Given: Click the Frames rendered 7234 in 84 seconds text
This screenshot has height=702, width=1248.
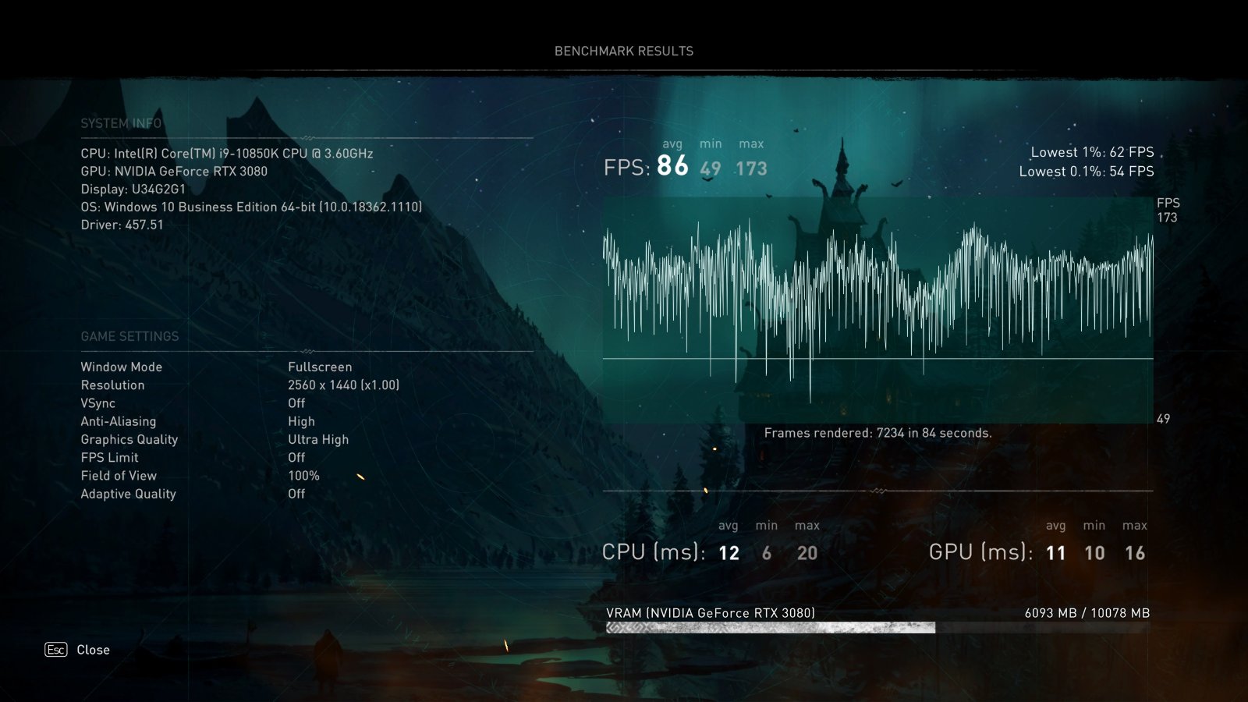Looking at the screenshot, I should point(878,433).
